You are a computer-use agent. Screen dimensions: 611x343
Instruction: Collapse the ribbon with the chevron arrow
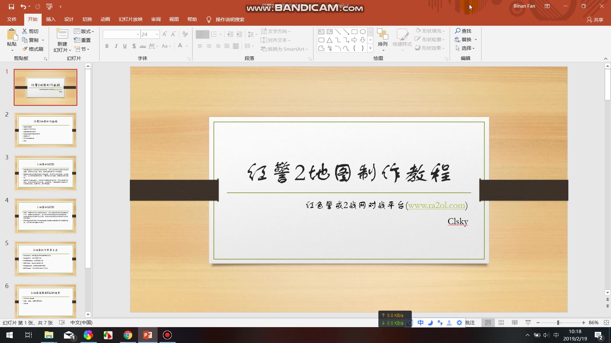606,59
